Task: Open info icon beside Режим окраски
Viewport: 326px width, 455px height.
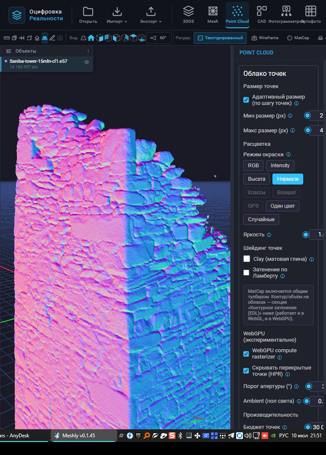Action: [x=288, y=154]
